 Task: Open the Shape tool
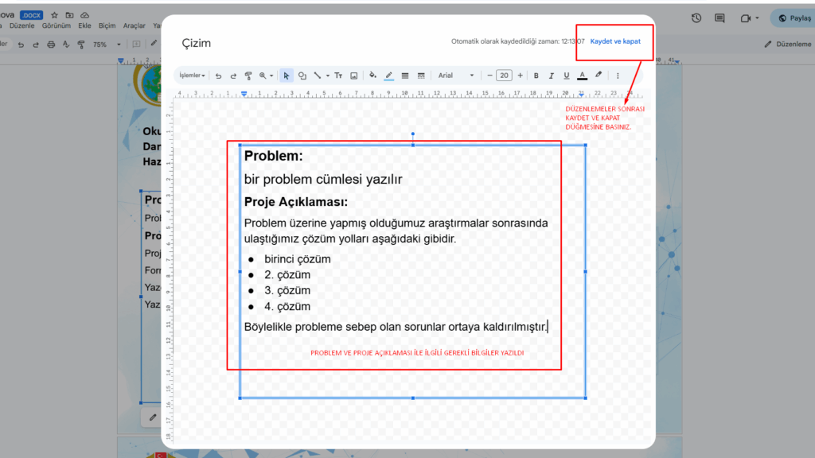[x=302, y=76]
